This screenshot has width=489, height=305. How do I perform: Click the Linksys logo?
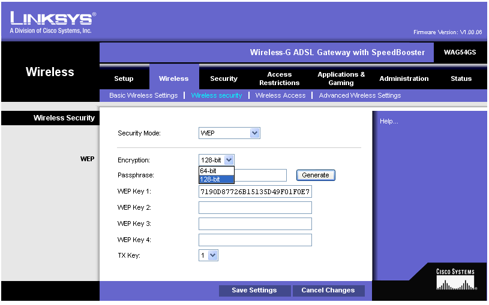(x=53, y=22)
